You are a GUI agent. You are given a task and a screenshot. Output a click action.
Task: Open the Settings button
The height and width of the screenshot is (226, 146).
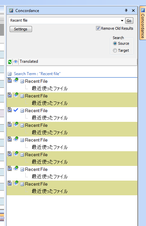tap(21, 29)
